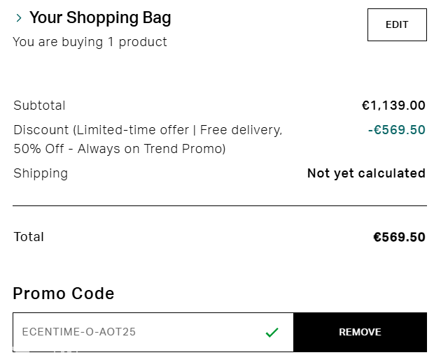This screenshot has height=362, width=448.
Task: Click the "Always on Trend Promo" text
Action: [151, 149]
